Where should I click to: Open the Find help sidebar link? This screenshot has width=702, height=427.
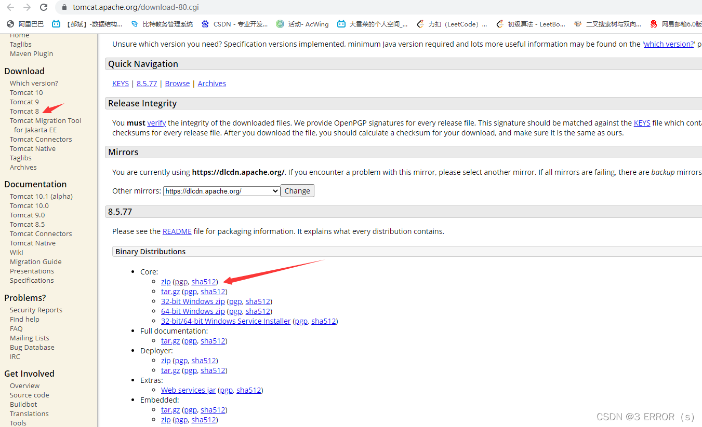click(24, 319)
